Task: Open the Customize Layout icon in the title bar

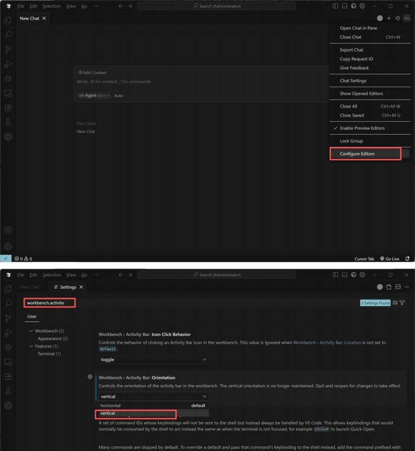Action: coord(335,6)
